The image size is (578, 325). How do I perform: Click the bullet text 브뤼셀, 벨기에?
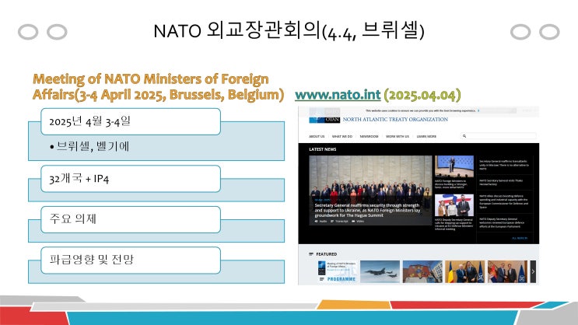point(93,146)
